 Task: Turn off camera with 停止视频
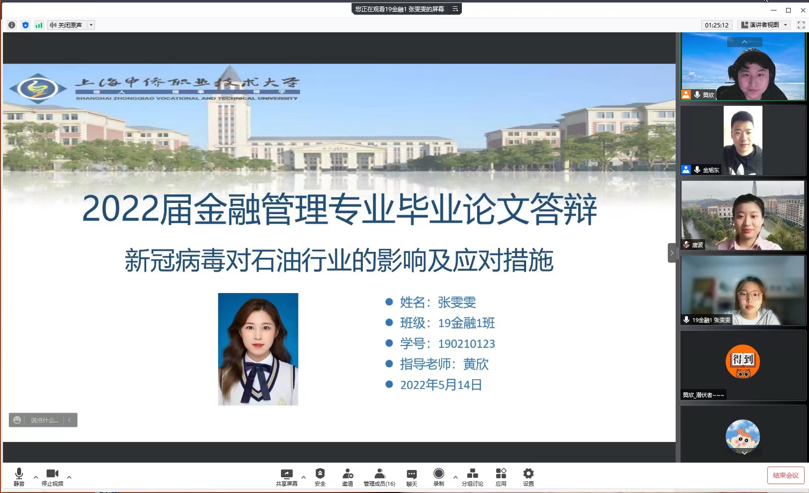tap(52, 477)
